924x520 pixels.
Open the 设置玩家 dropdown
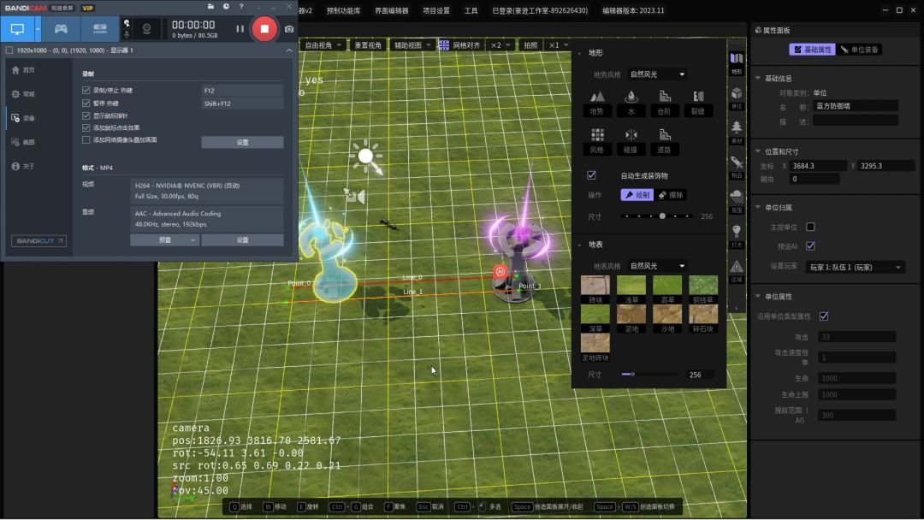(856, 268)
